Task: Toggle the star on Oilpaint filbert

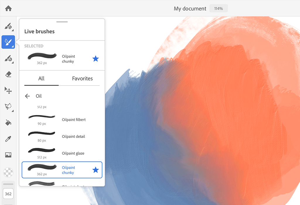Action: pyautogui.click(x=96, y=119)
